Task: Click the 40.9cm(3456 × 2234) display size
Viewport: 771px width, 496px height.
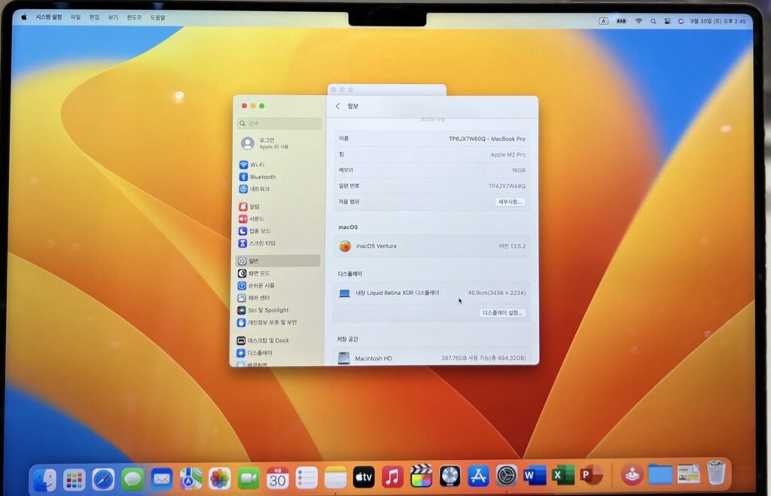Action: (x=497, y=293)
